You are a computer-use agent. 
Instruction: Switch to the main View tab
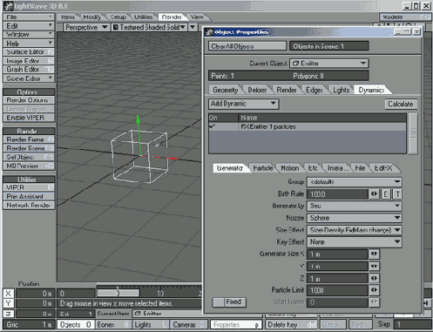click(x=197, y=17)
